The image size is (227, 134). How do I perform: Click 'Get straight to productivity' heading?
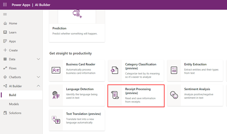coord(71,53)
